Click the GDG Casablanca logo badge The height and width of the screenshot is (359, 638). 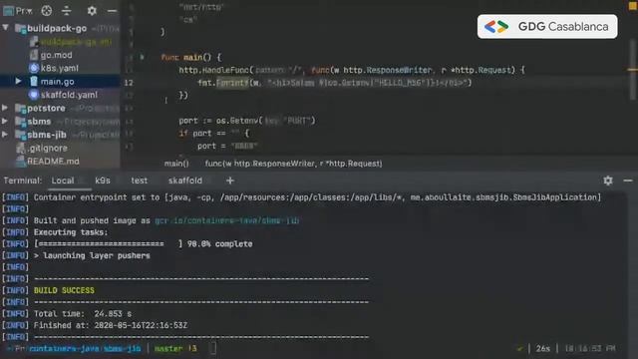point(547,27)
